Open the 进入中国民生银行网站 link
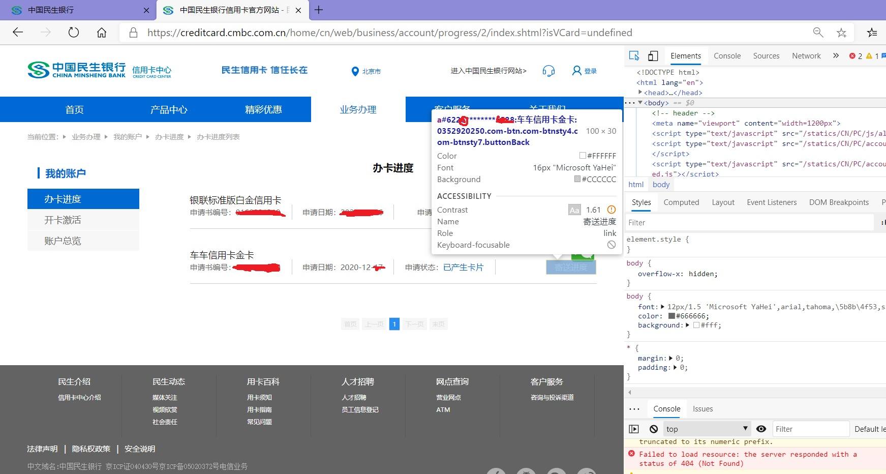 tap(488, 71)
